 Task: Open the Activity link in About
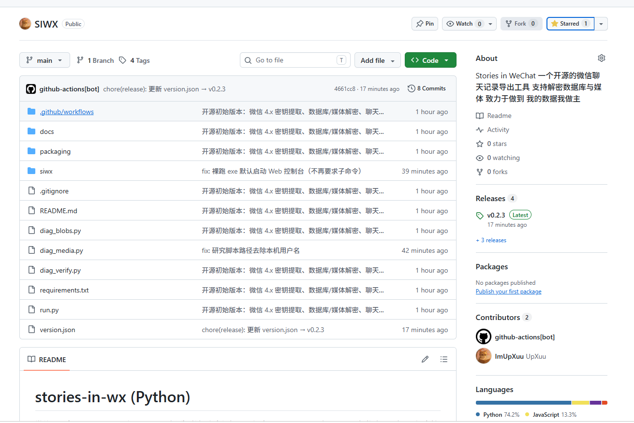pyautogui.click(x=493, y=130)
